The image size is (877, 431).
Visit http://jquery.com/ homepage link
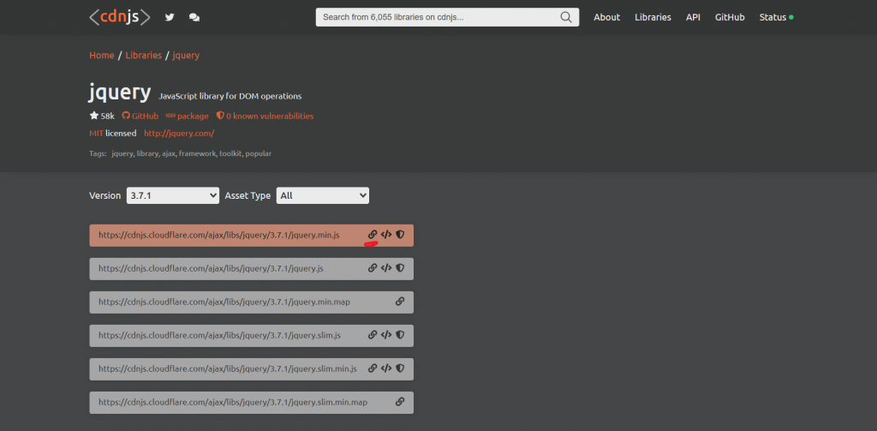[x=179, y=133]
